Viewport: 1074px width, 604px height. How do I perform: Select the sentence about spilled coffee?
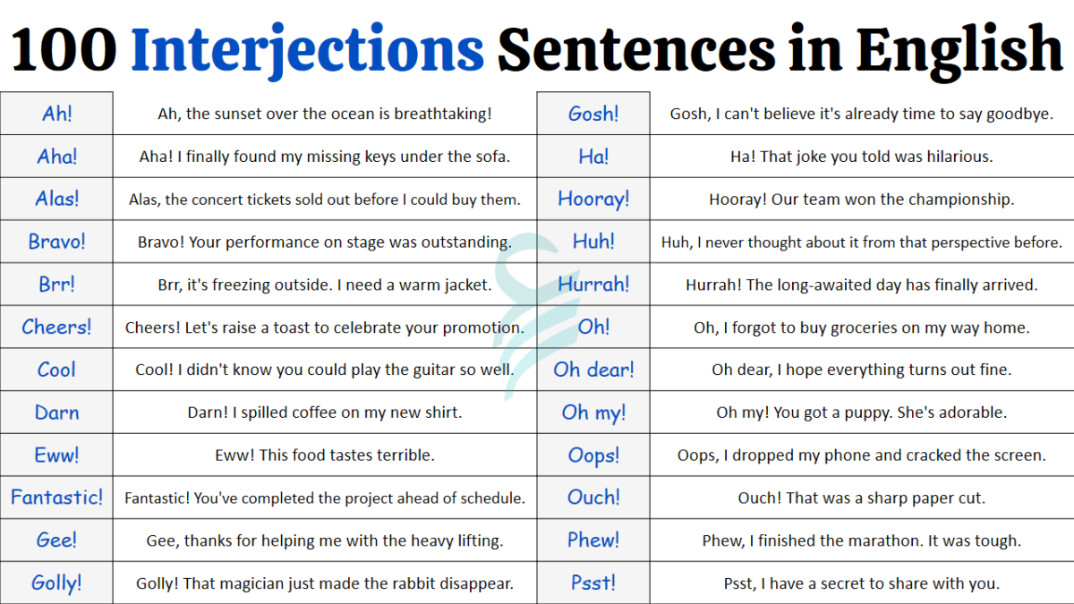(x=325, y=413)
